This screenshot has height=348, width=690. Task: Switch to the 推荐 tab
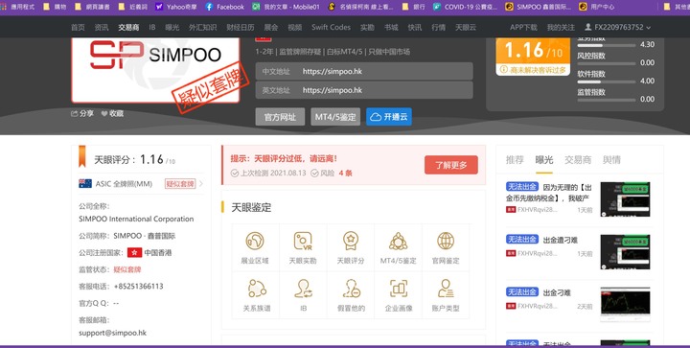515,160
